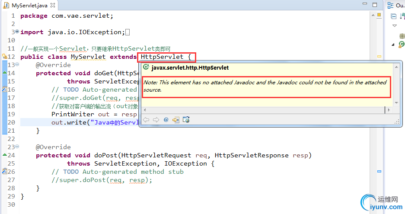This screenshot has width=405, height=214.
Task: Click the scroll up arrow in Javadoc popup
Action: click(396, 67)
